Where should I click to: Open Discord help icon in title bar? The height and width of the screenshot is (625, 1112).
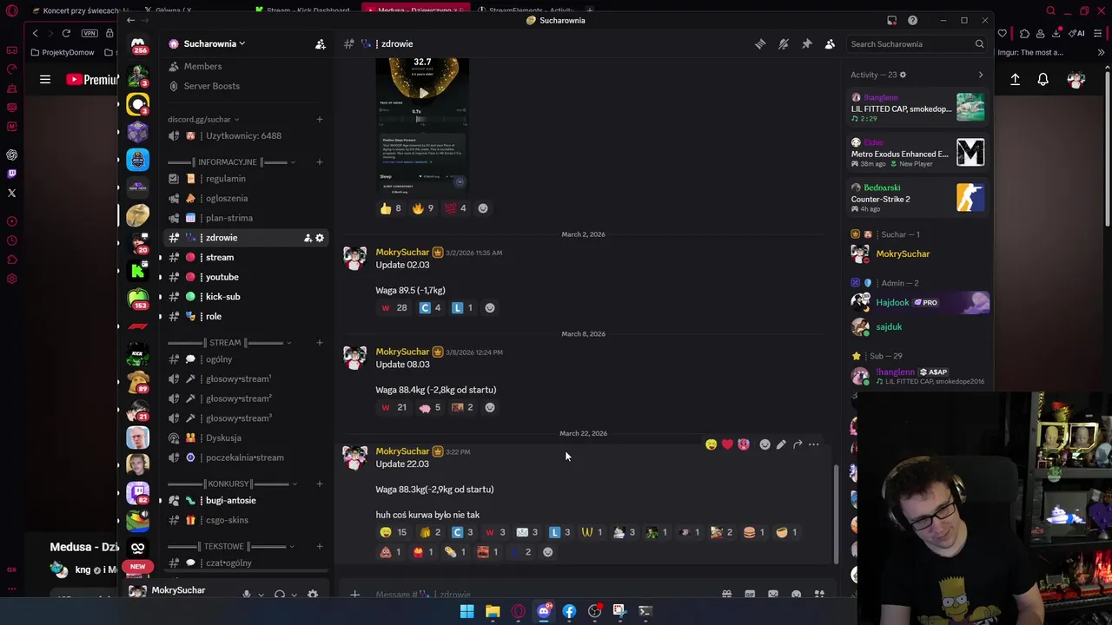click(x=912, y=20)
